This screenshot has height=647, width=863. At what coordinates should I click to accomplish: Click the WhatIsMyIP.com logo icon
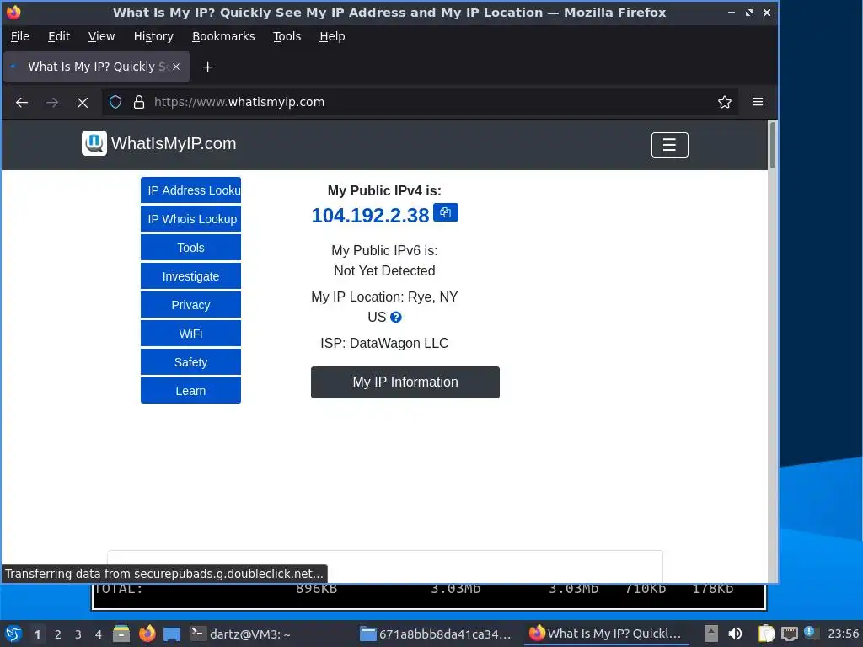point(94,143)
